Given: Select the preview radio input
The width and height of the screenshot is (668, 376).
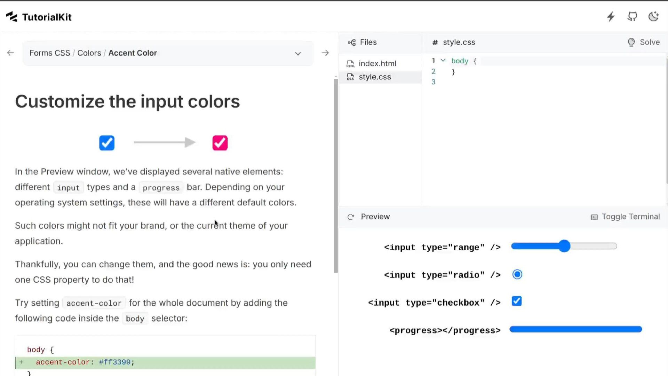Looking at the screenshot, I should tap(517, 274).
